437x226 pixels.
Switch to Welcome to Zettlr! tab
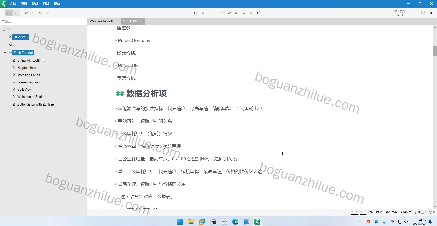coord(102,21)
